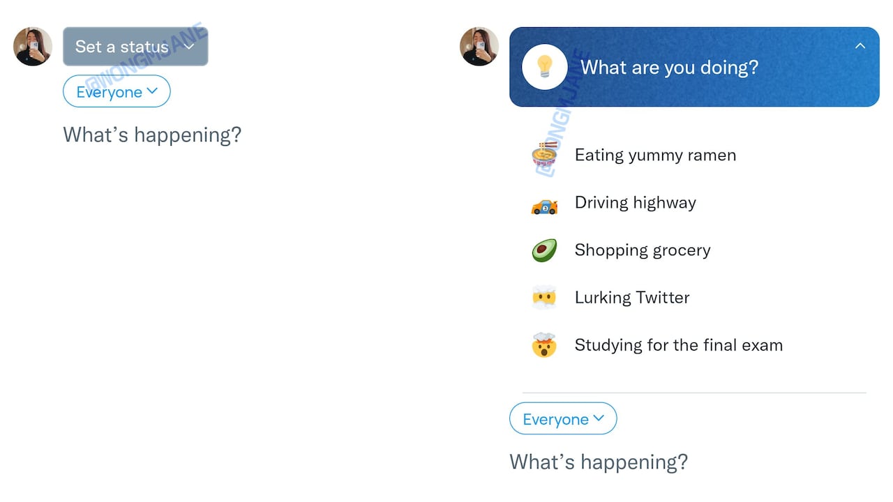Open the left profile avatar picture

pyautogui.click(x=32, y=46)
